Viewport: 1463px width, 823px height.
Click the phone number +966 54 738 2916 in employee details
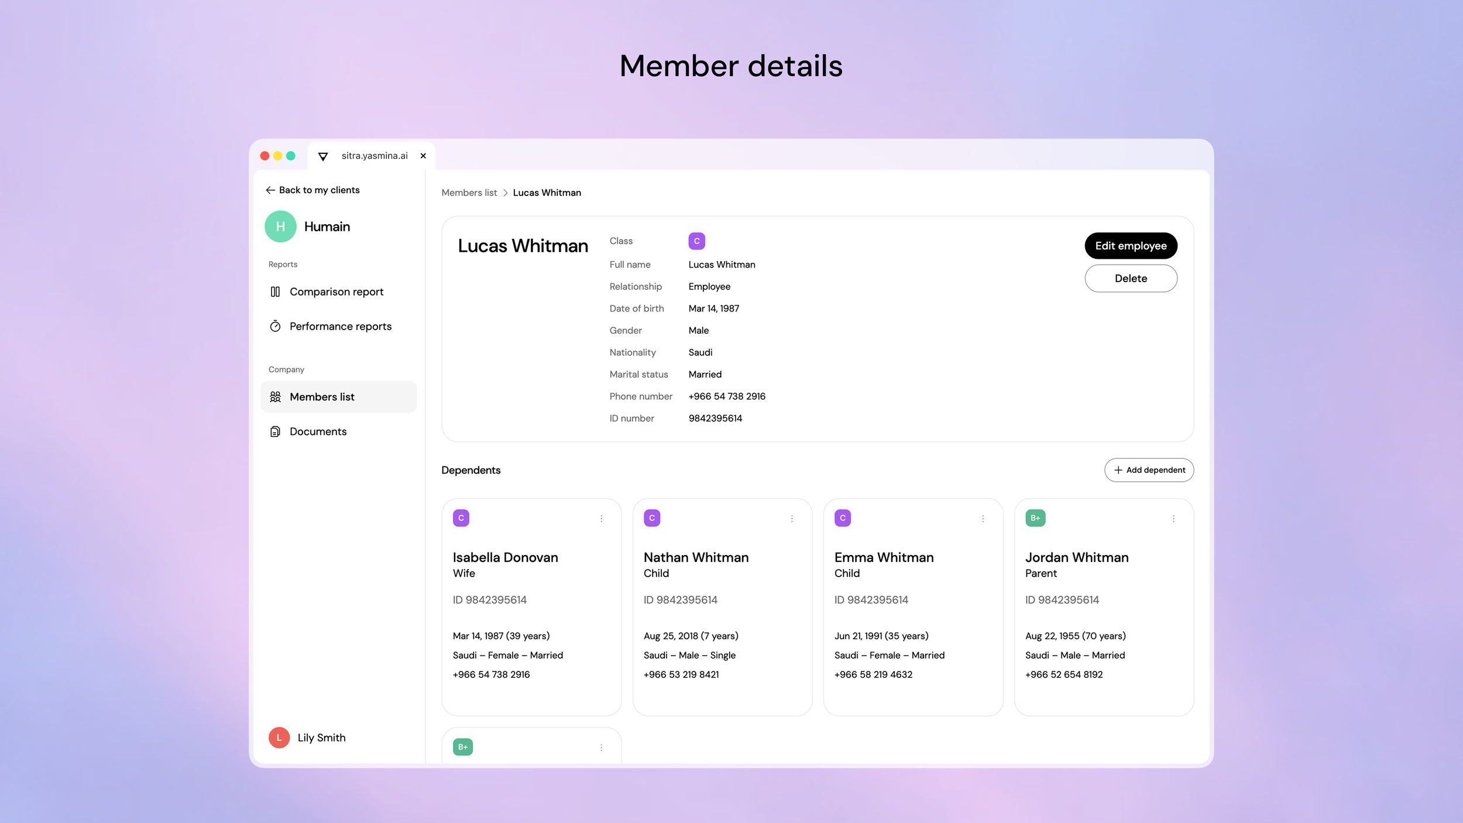coord(727,396)
